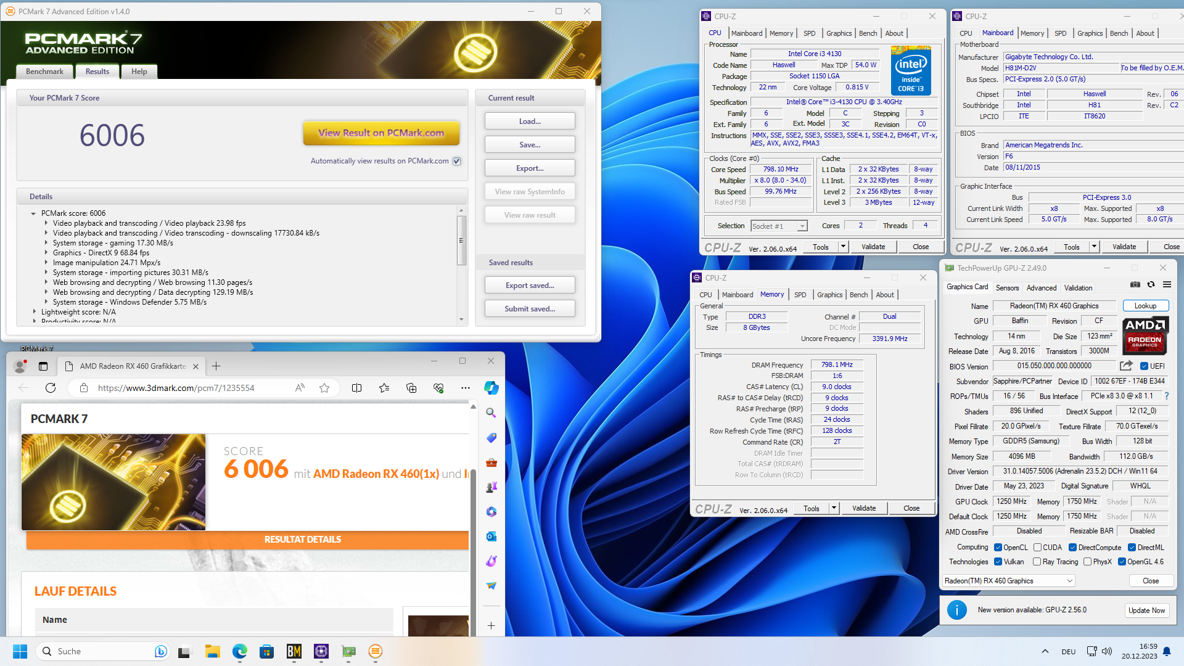This screenshot has height=666, width=1184.
Task: Switch to Sensors tab in GPU-Z
Action: (x=1007, y=287)
